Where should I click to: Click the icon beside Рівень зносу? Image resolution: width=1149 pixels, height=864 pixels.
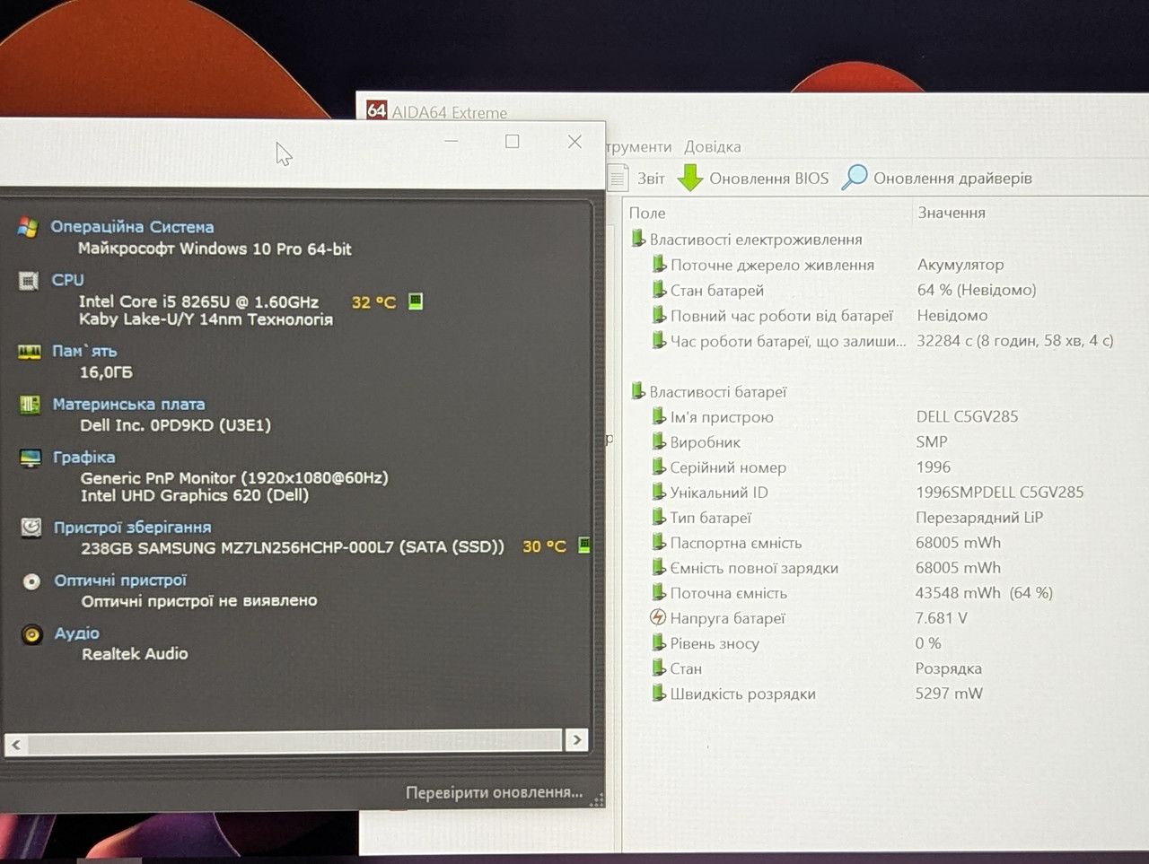[659, 642]
